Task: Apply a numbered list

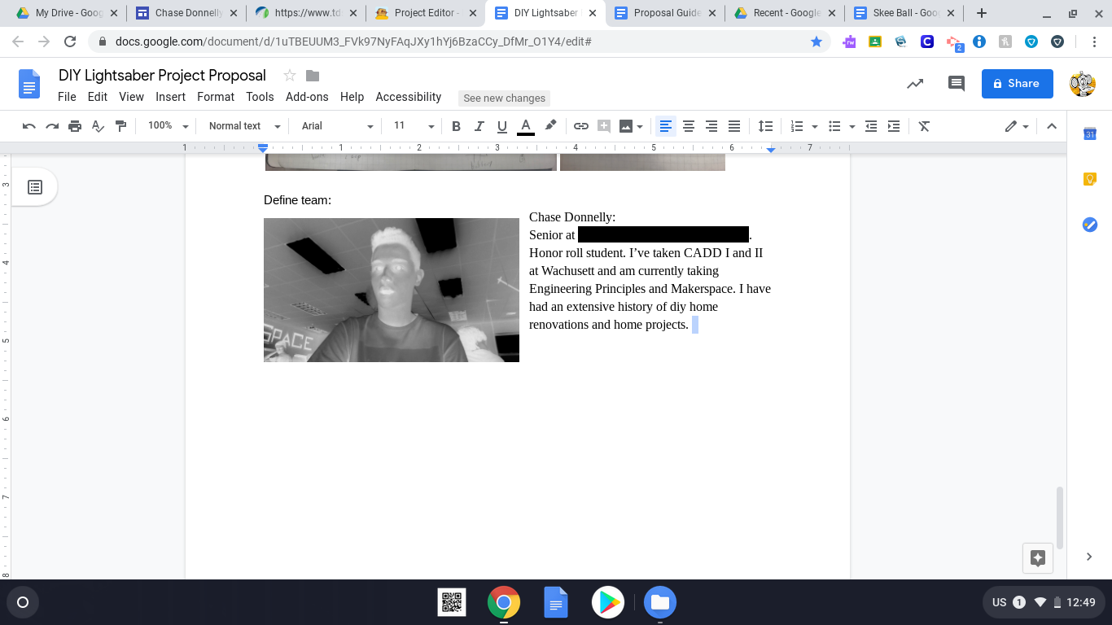Action: click(x=797, y=126)
